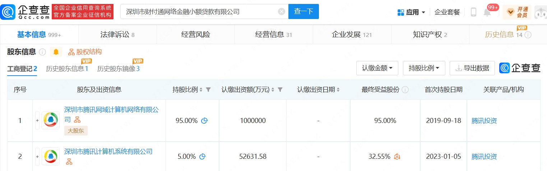
Task: Click 导出数据 button
Action: (472, 68)
